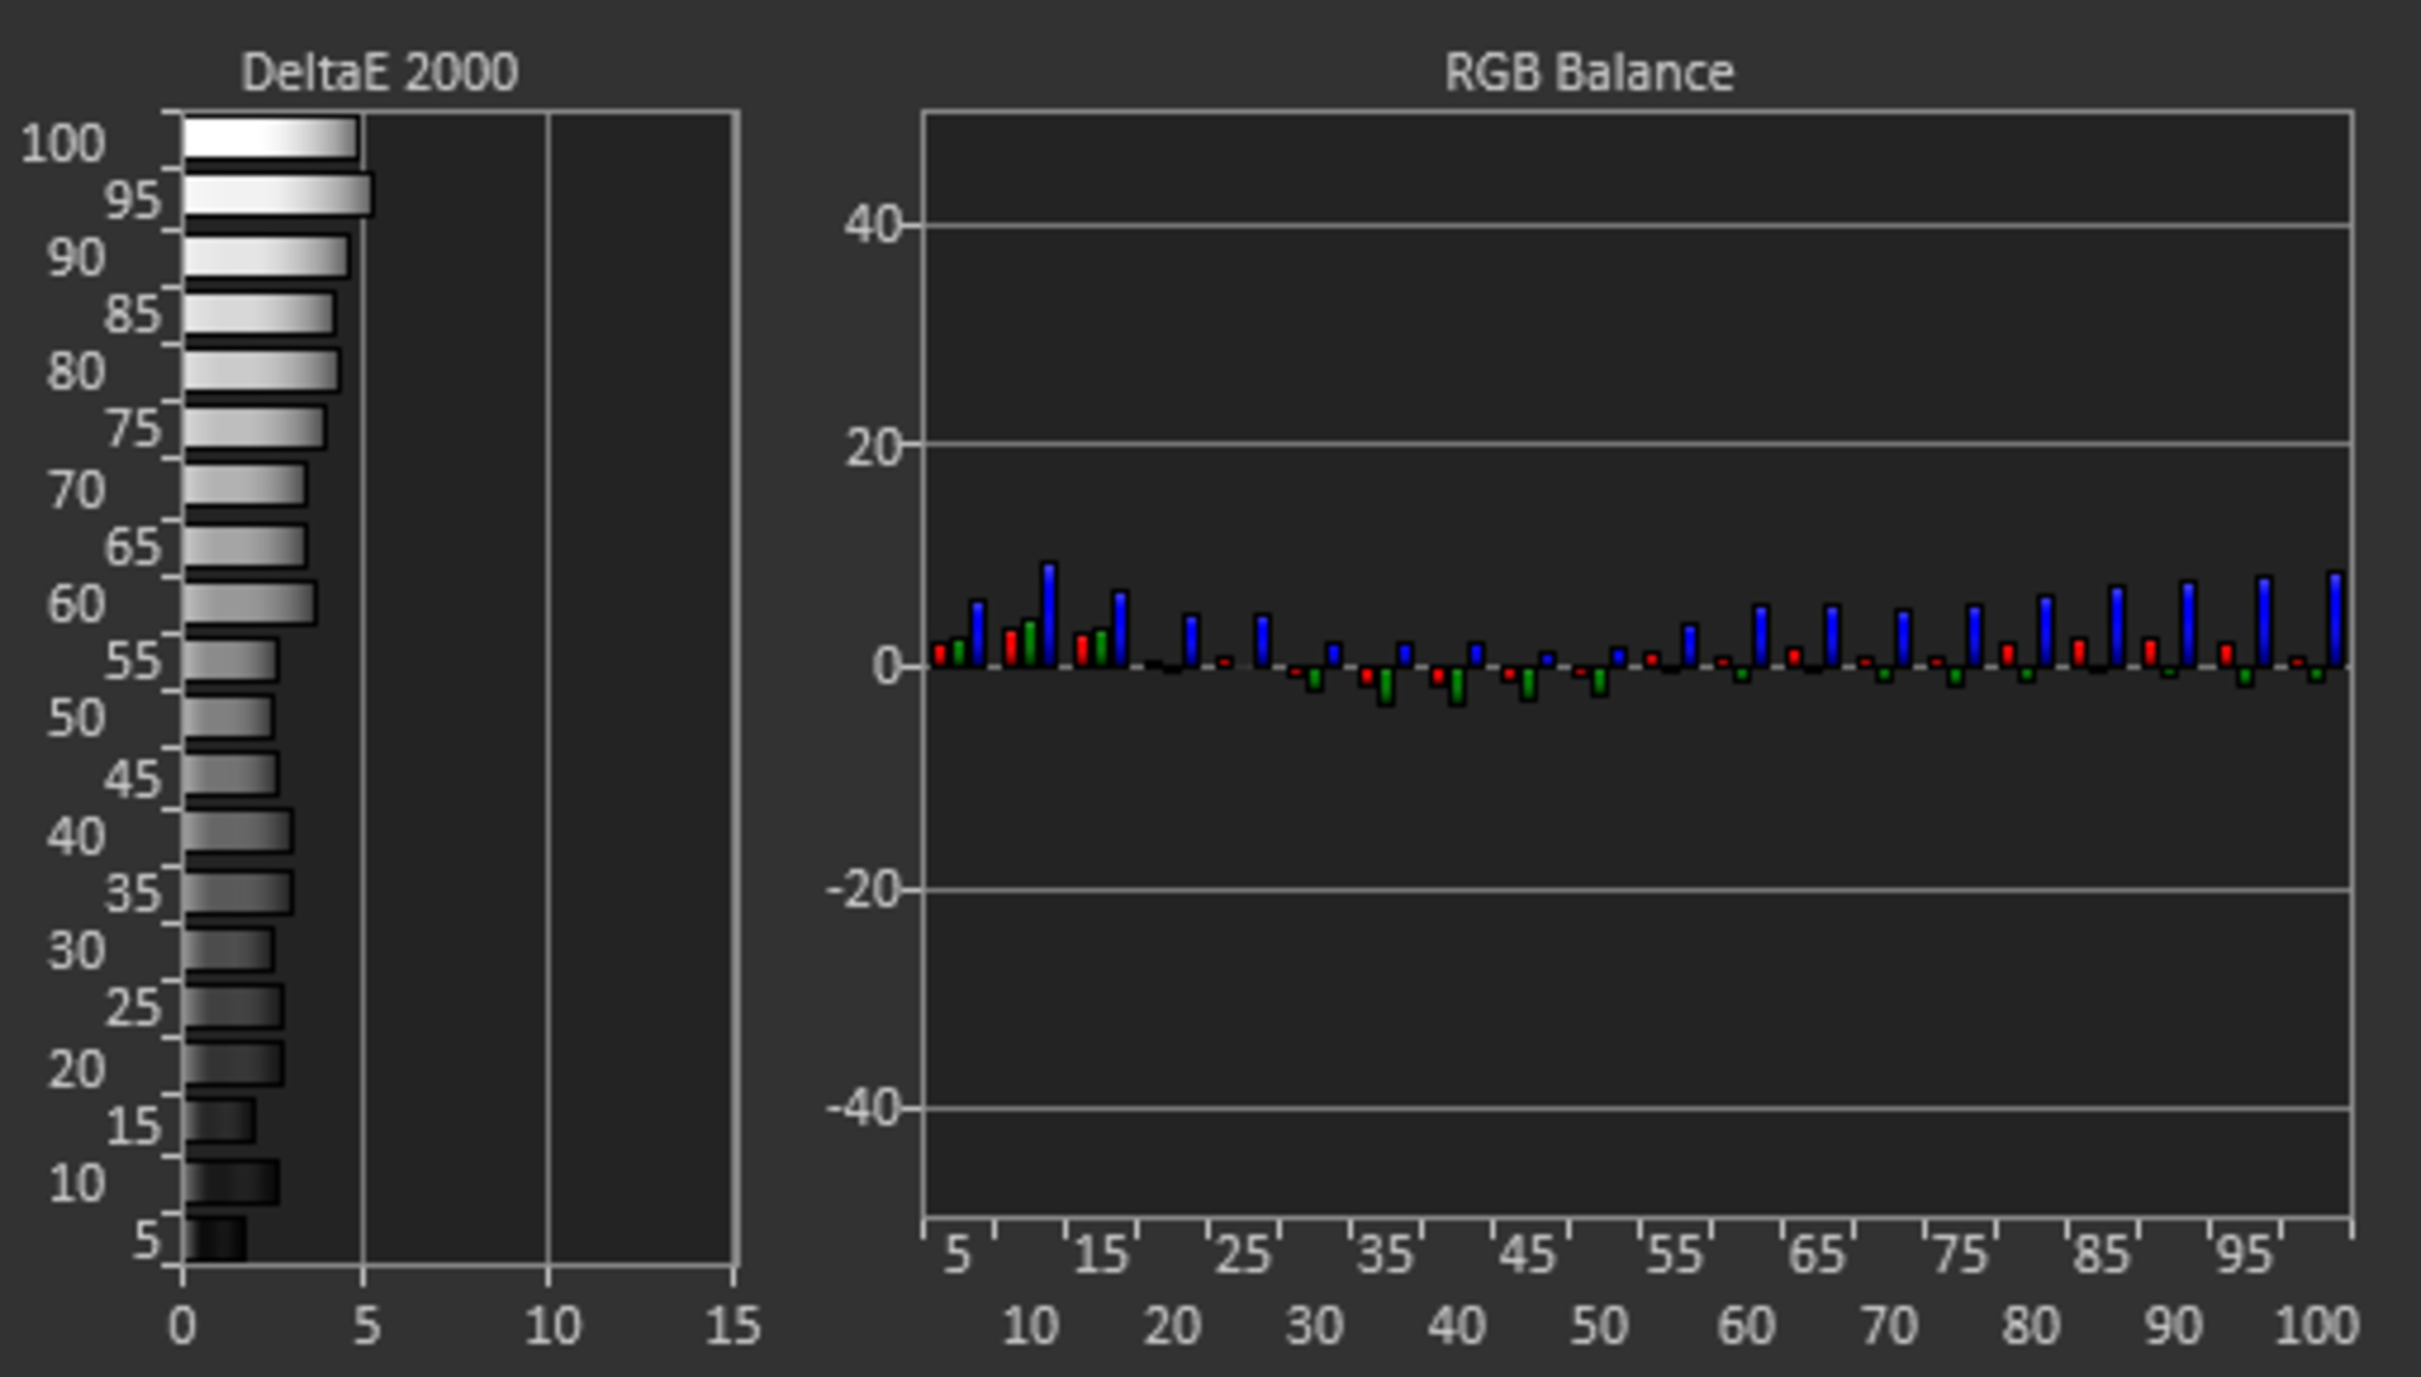2421x1377 pixels.
Task: Click the blue bar at 100 in RGB Balance
Action: (2336, 619)
